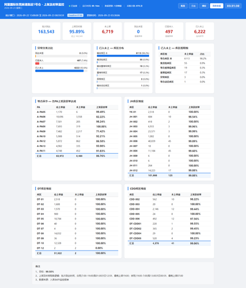Click the blue 6222 progress bar
Image resolution: width=246 pixels, height=288 pixels.
coord(59,71)
